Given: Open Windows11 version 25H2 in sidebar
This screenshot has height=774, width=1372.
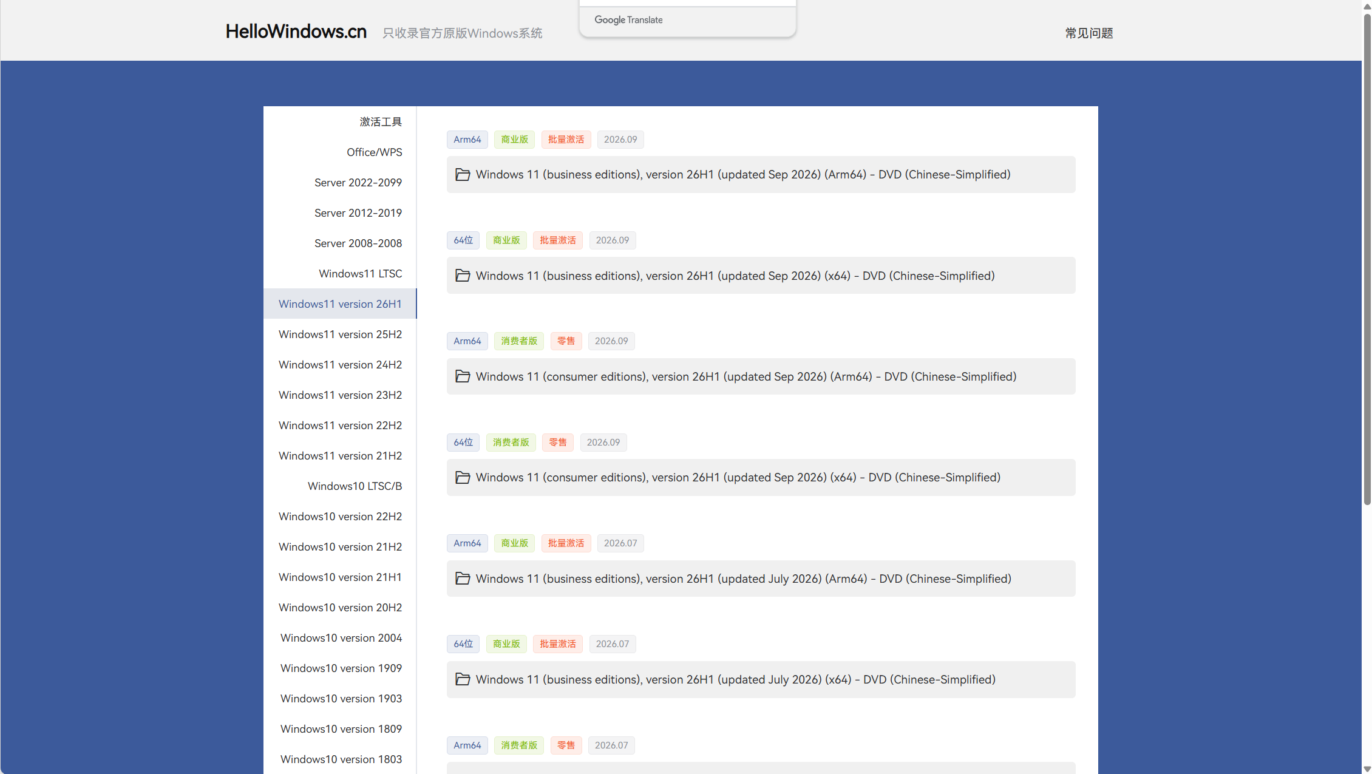Looking at the screenshot, I should click(340, 334).
